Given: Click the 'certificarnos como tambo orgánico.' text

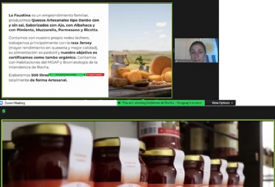Looking at the screenshot, I should coord(42,57).
